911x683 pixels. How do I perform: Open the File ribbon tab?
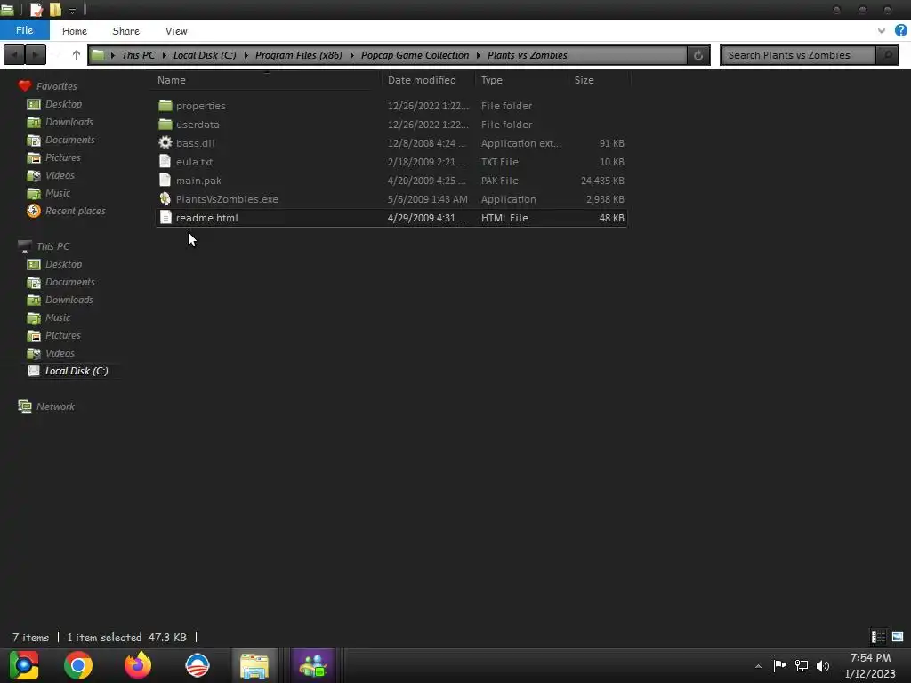pos(24,30)
